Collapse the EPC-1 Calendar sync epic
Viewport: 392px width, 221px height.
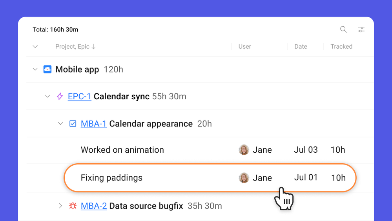coord(47,96)
